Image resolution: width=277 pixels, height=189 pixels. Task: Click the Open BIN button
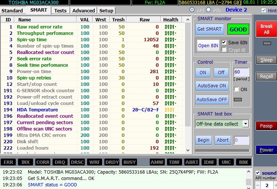point(208,45)
